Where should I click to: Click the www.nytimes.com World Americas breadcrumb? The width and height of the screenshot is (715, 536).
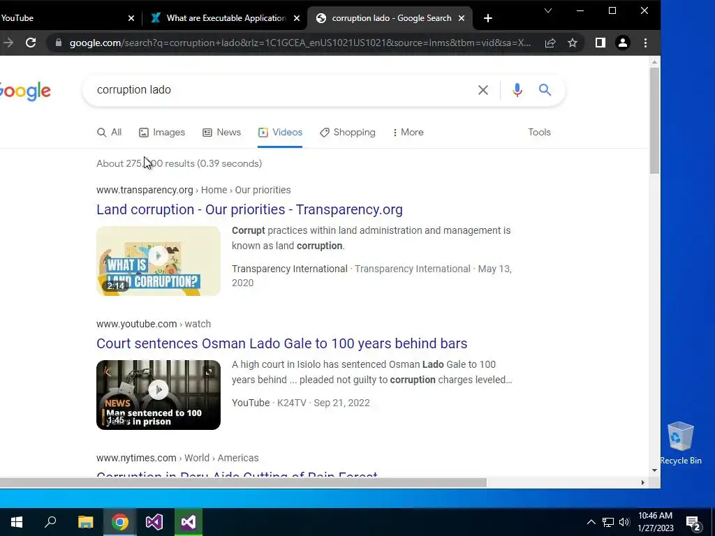coord(177,458)
